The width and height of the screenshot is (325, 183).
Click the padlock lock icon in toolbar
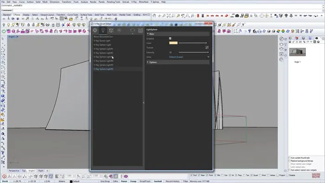pyautogui.click(x=28, y=25)
